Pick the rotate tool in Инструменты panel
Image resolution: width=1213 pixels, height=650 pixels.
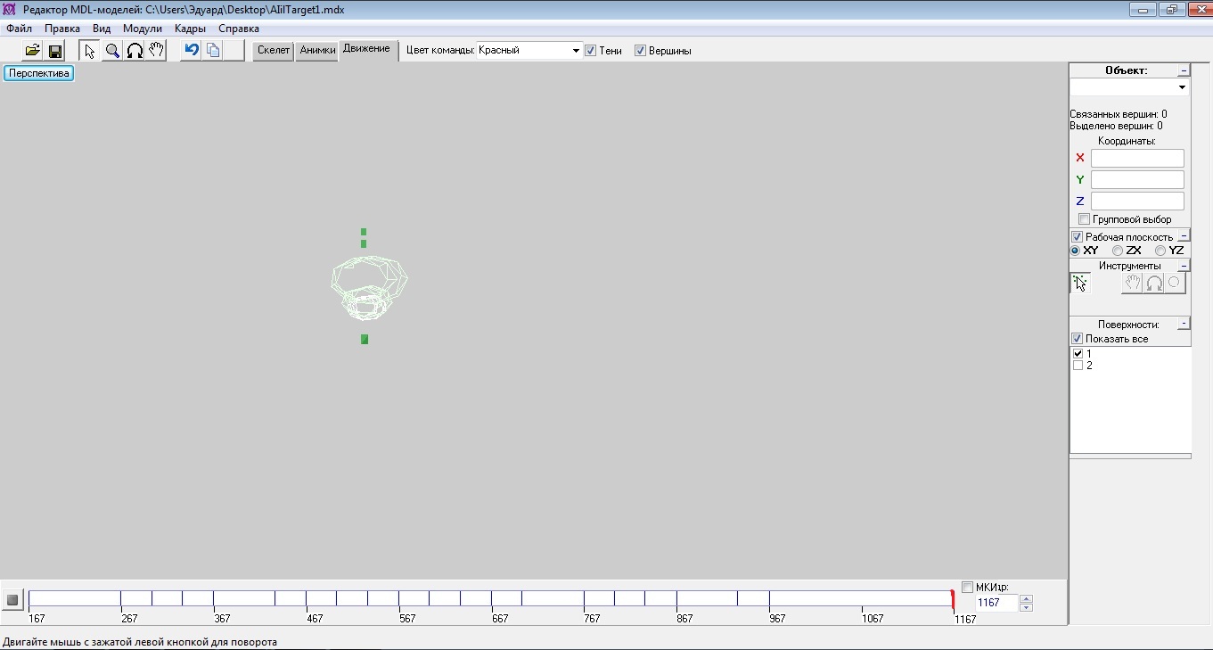tap(1153, 284)
